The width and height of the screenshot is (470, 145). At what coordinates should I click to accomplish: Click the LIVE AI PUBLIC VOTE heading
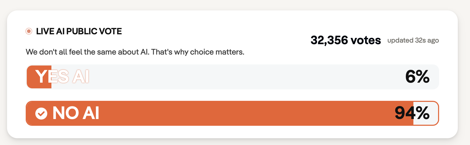coord(79,31)
